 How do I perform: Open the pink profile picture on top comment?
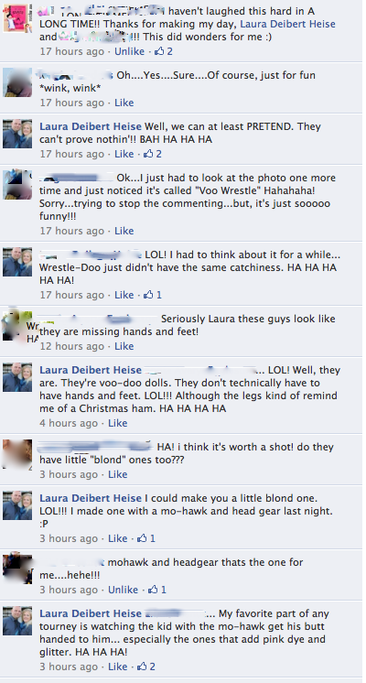coord(17,18)
